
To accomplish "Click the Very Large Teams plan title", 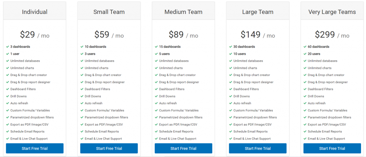I will point(332,12).
